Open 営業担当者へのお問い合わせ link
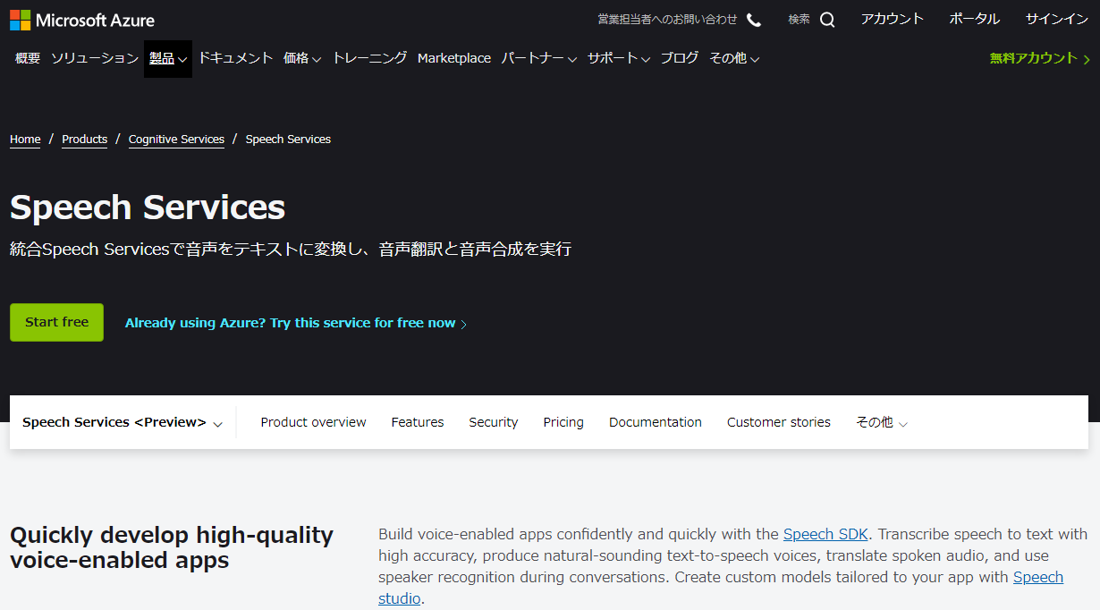This screenshot has height=610, width=1100. pyautogui.click(x=668, y=20)
